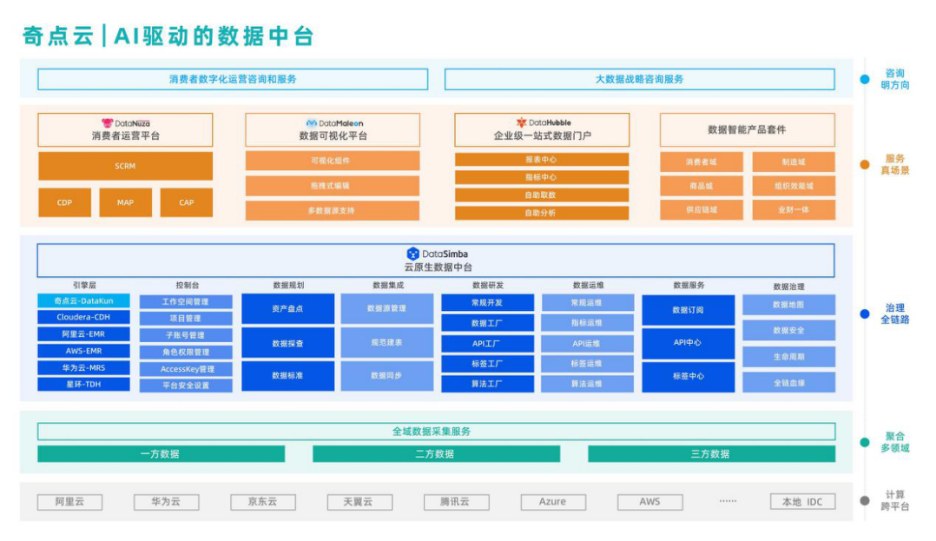This screenshot has height=541, width=936.
Task: Open 全域数据采集服务 bar
Action: click(x=437, y=431)
